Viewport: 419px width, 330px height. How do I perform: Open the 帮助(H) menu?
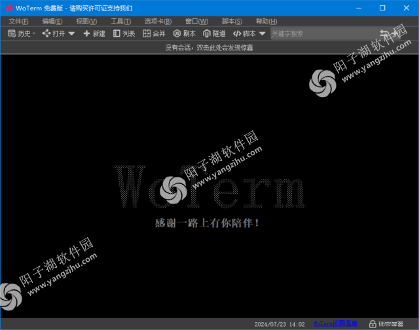pyautogui.click(x=266, y=22)
